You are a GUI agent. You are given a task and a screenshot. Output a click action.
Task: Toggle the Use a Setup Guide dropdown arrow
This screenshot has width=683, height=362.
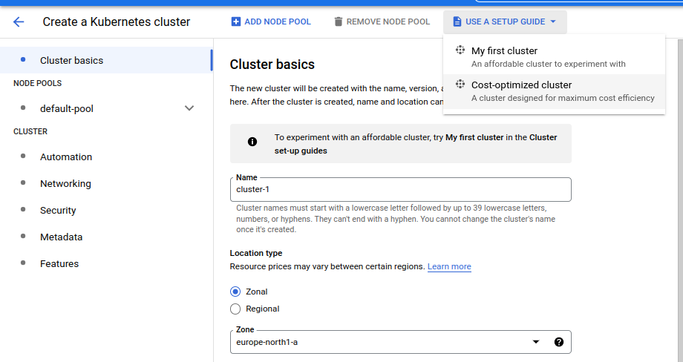(553, 22)
